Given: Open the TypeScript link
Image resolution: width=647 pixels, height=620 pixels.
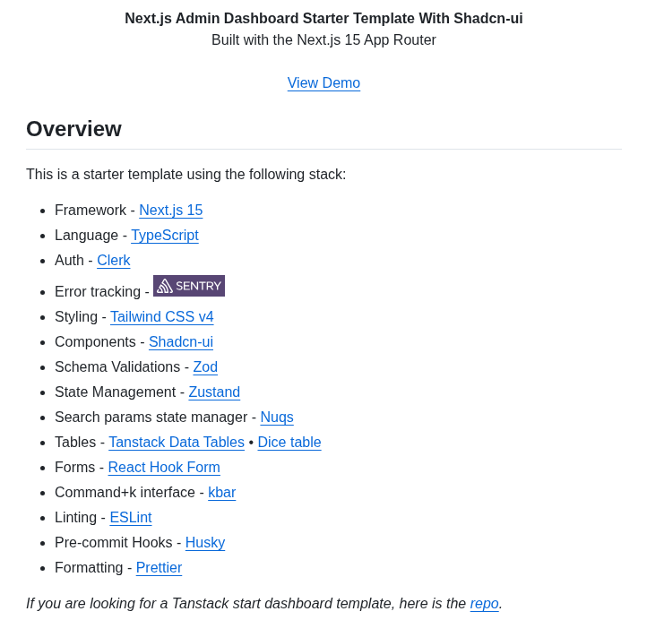Looking at the screenshot, I should click(x=165, y=235).
